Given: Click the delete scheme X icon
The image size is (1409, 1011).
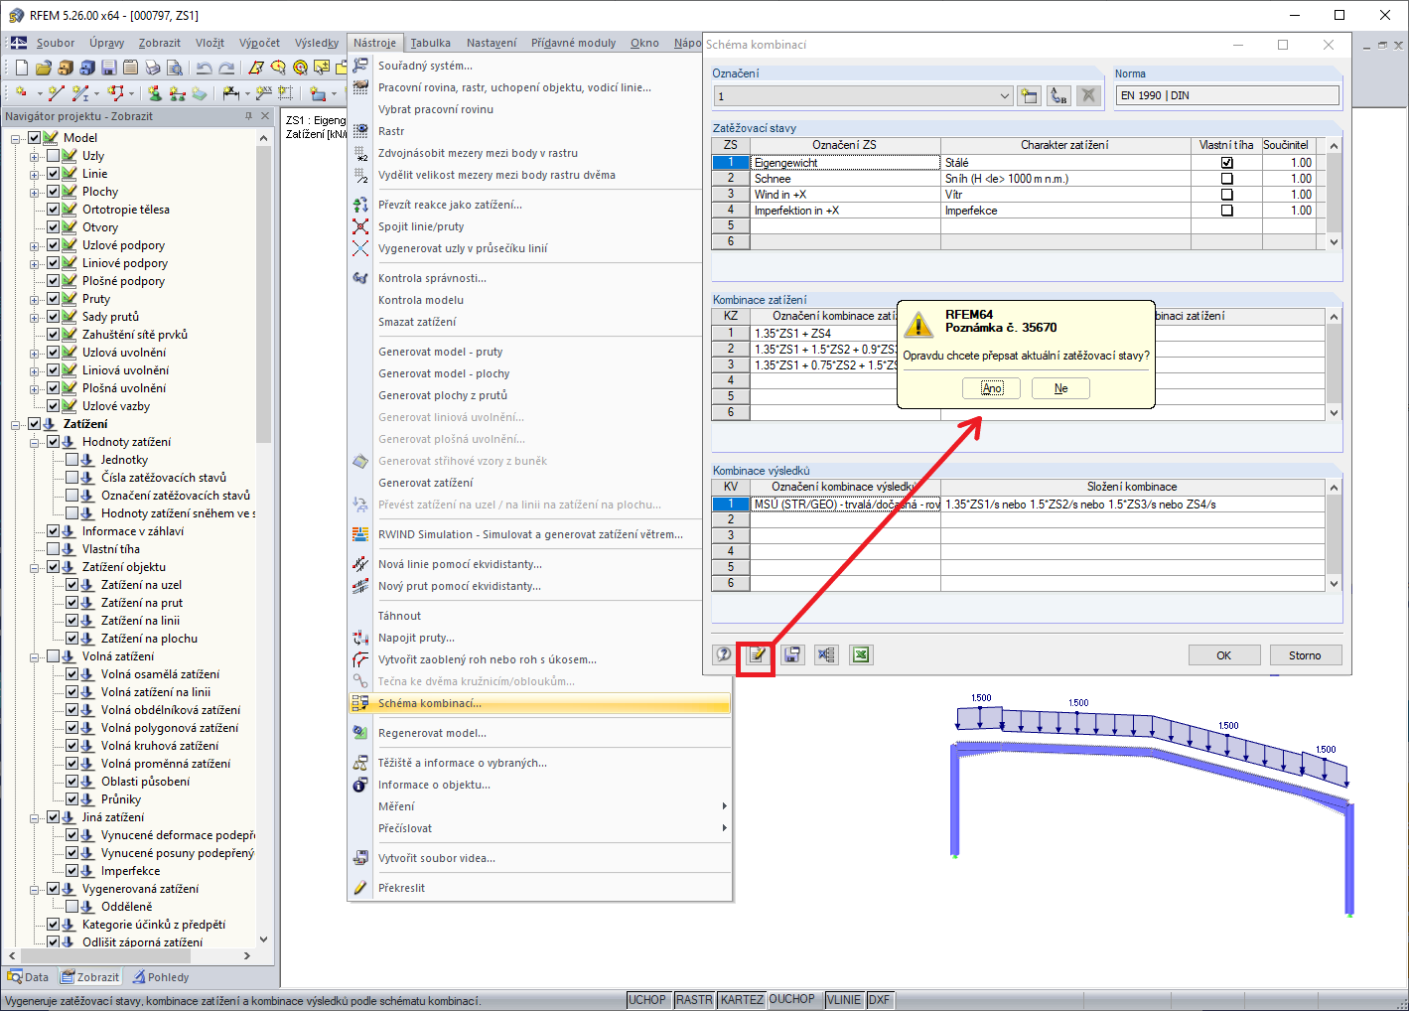Looking at the screenshot, I should click(1089, 95).
